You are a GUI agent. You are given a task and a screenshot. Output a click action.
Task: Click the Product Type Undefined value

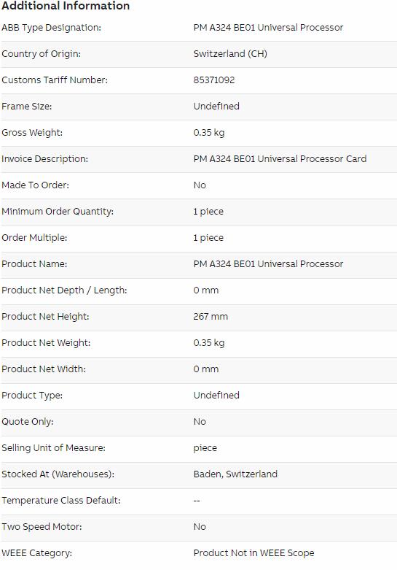[216, 395]
